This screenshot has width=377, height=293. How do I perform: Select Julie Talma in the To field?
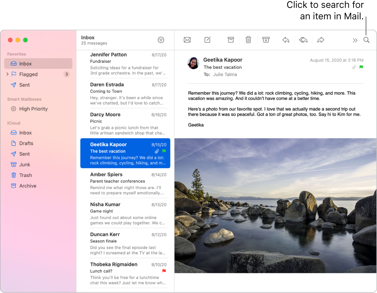click(225, 75)
